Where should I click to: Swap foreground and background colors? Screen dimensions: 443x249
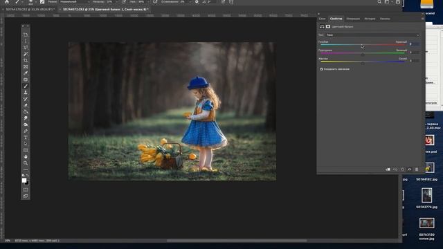pyautogui.click(x=28, y=175)
